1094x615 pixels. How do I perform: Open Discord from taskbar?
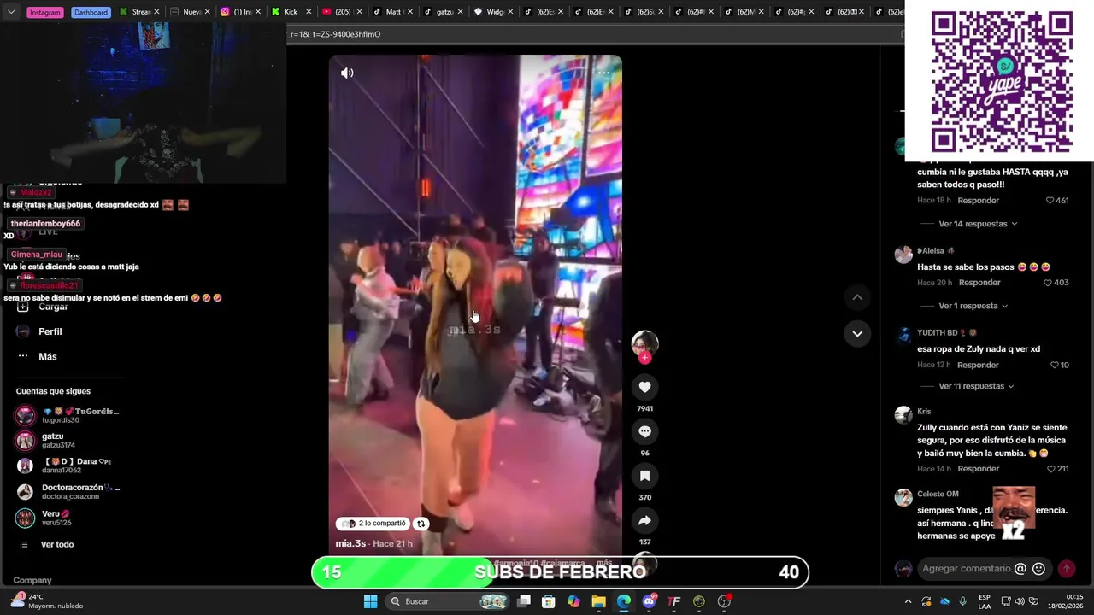tap(649, 601)
